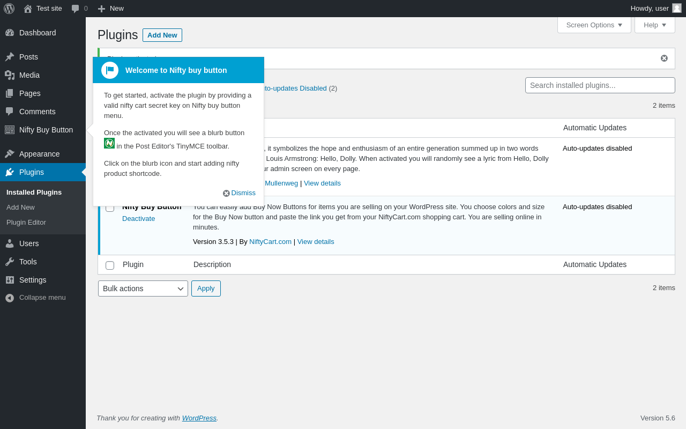686x429 pixels.
Task: Apply the selected bulk action
Action: 206,289
